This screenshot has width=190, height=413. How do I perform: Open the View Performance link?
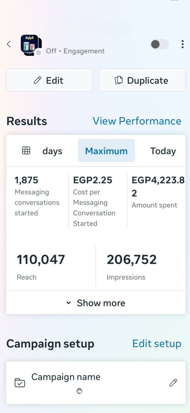point(137,121)
